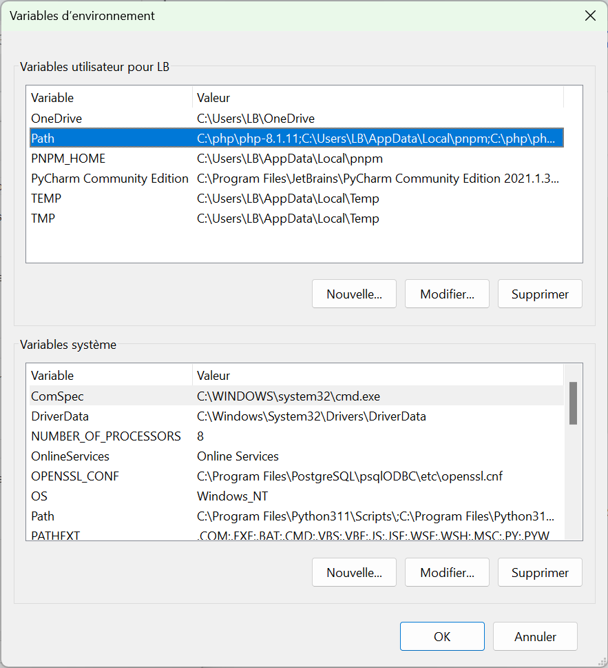Cancel the dialog with Annuler
This screenshot has width=608, height=668.
(x=535, y=636)
